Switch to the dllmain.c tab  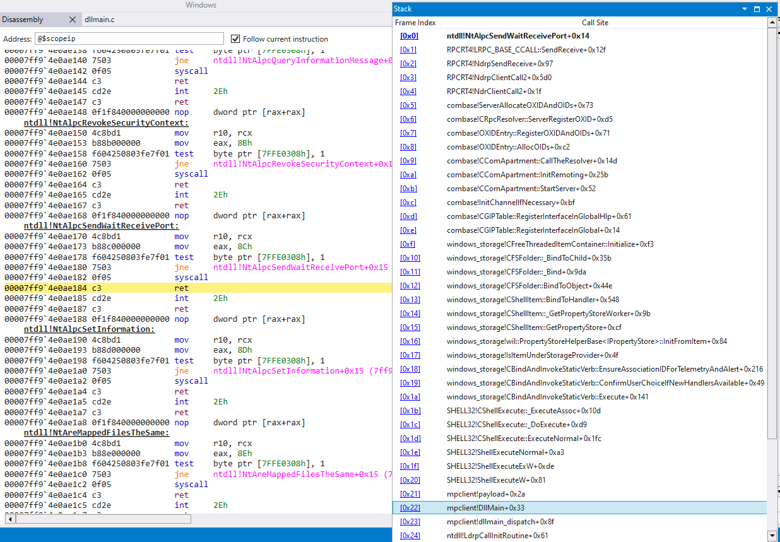(100, 20)
